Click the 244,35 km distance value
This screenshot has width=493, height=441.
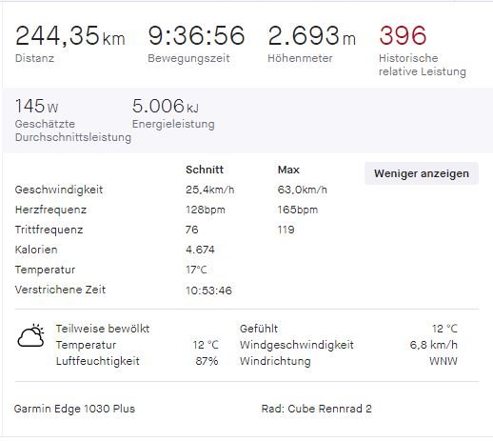click(70, 35)
